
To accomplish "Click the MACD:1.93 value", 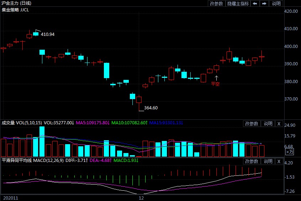I will [126, 161].
